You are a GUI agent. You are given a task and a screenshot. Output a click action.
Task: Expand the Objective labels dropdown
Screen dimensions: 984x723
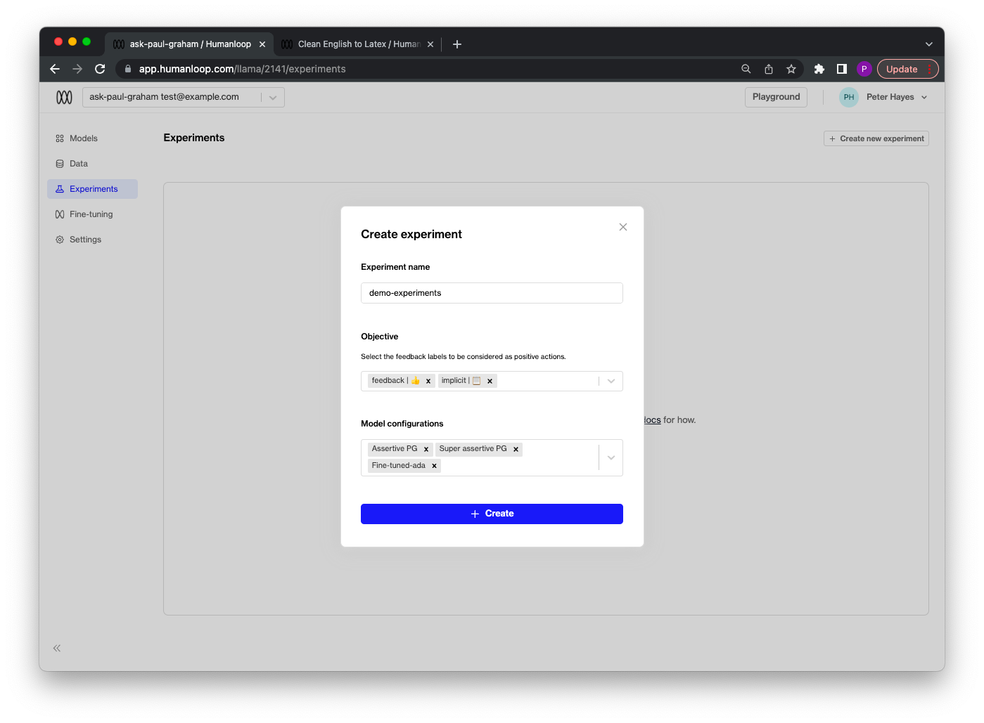tap(611, 381)
